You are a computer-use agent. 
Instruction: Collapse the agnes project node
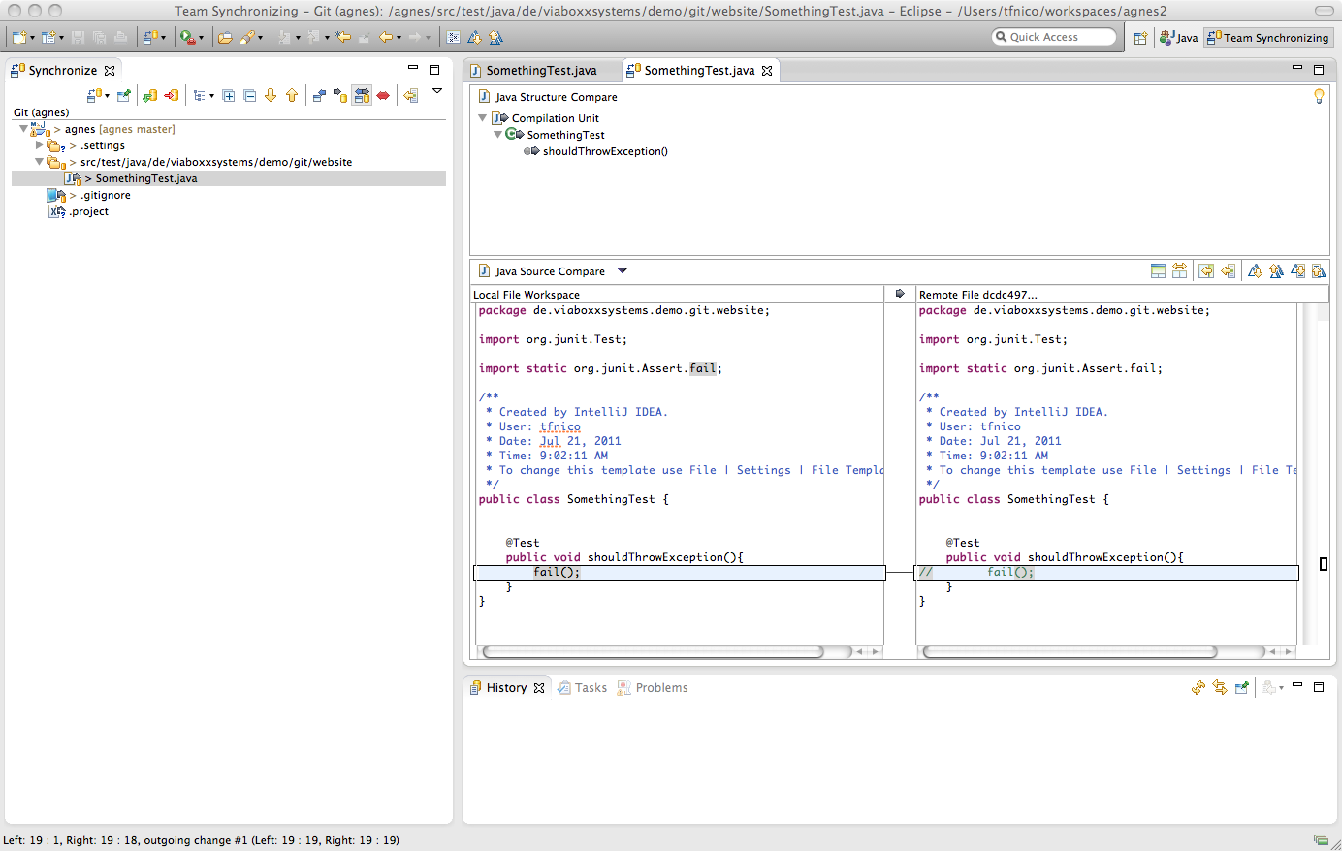23,129
